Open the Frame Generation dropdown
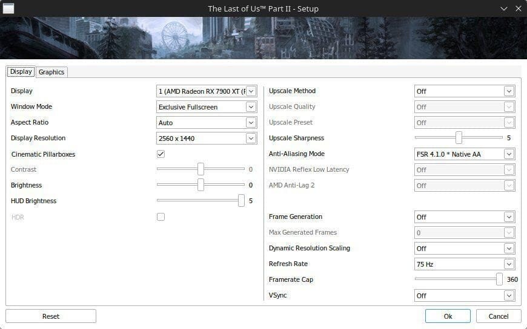 [465, 217]
